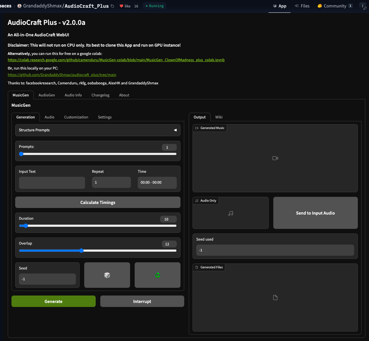The height and width of the screenshot is (341, 369).
Task: Click Send to Input Audio button
Action: (x=315, y=213)
